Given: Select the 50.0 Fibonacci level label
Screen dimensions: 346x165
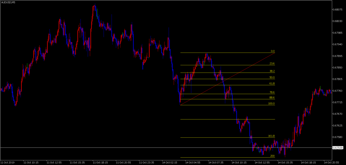Looking at the screenshot, I should [272, 77].
